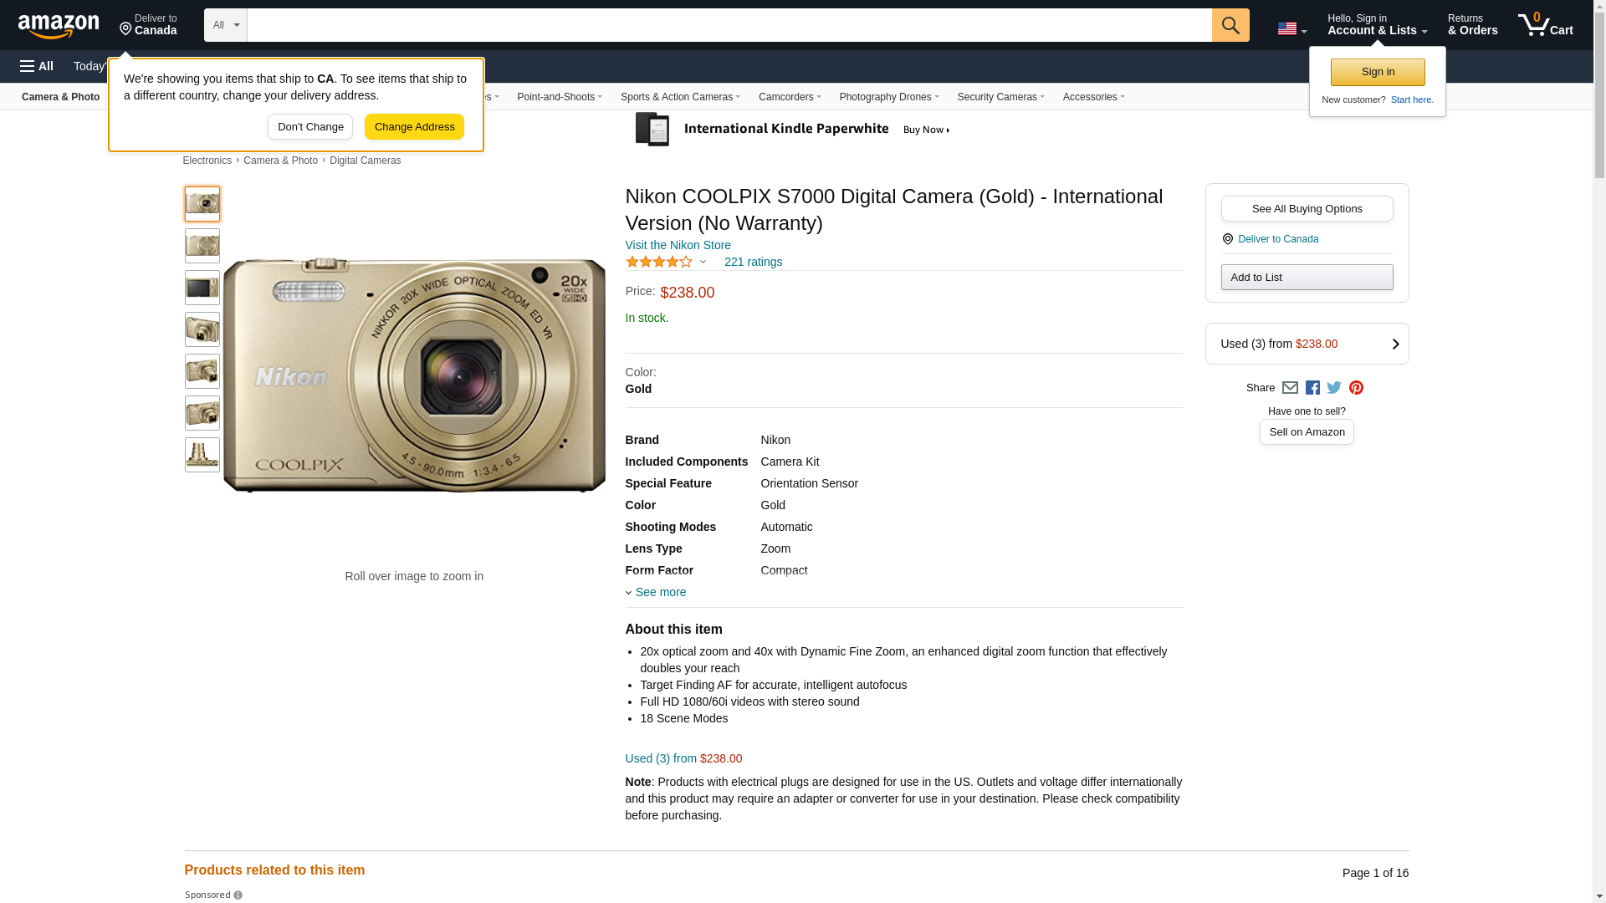Click the search magnifier button
Image resolution: width=1606 pixels, height=903 pixels.
click(x=1230, y=25)
